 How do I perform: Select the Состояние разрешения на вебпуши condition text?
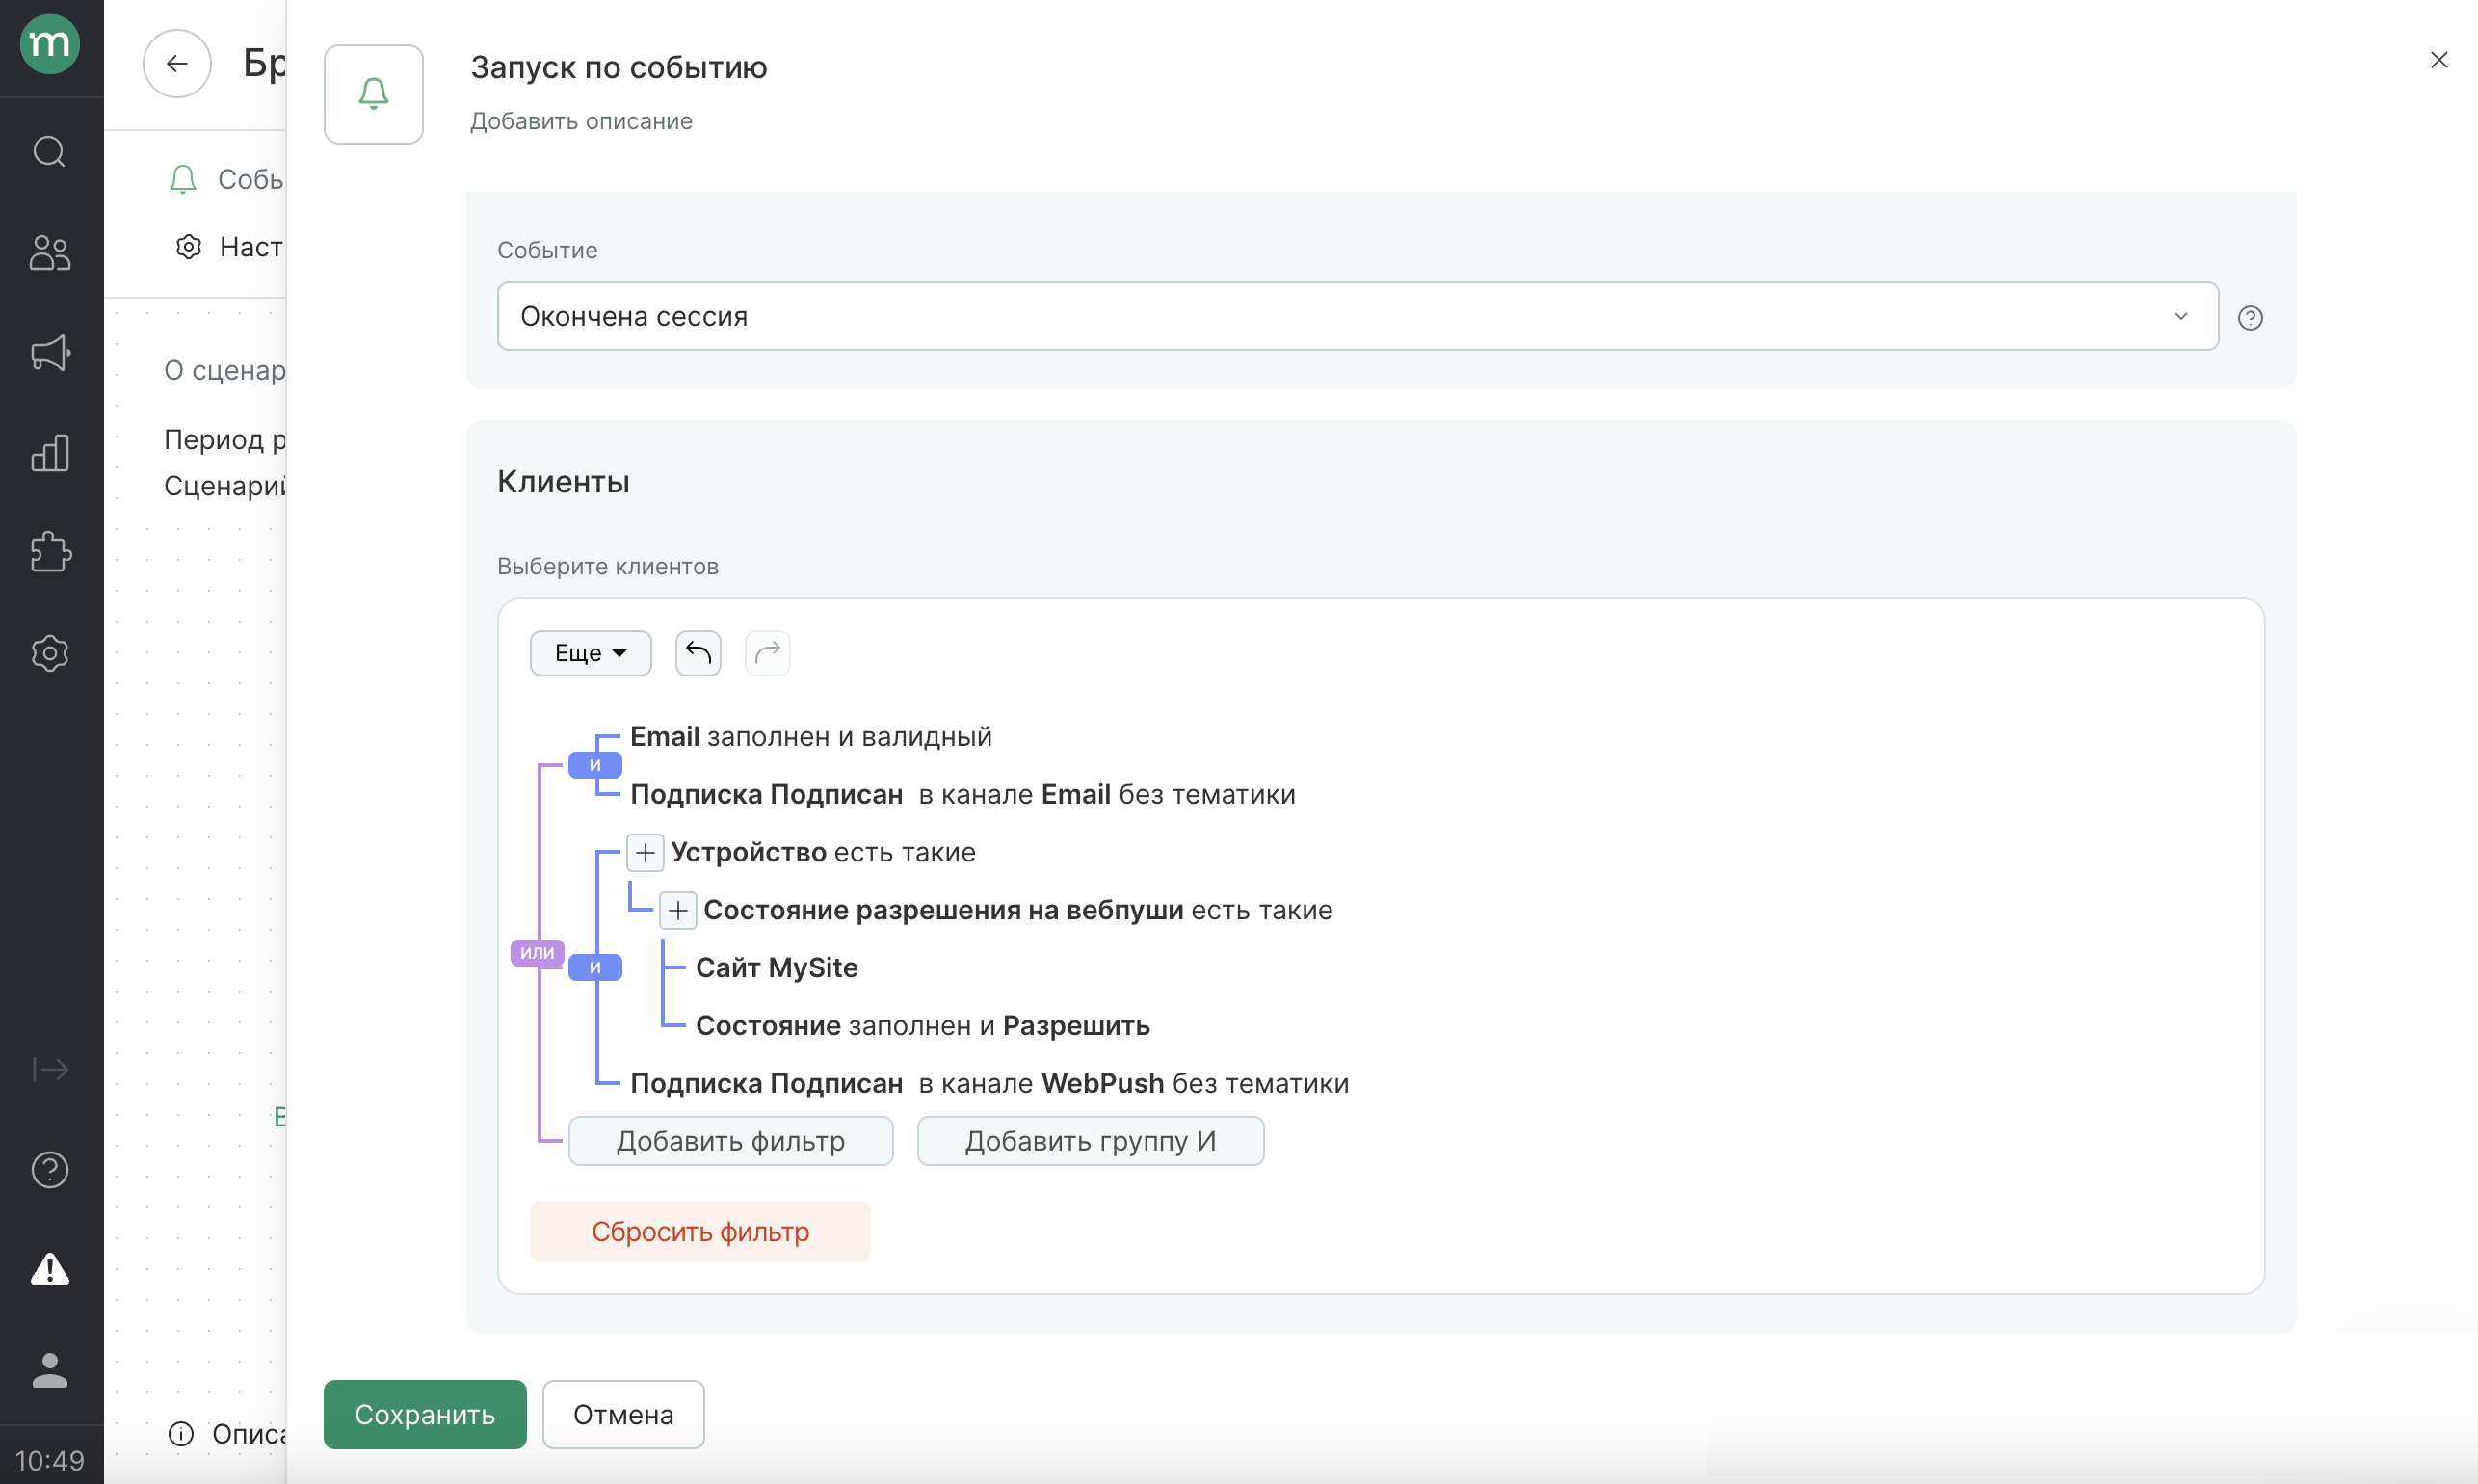pyautogui.click(x=1017, y=911)
